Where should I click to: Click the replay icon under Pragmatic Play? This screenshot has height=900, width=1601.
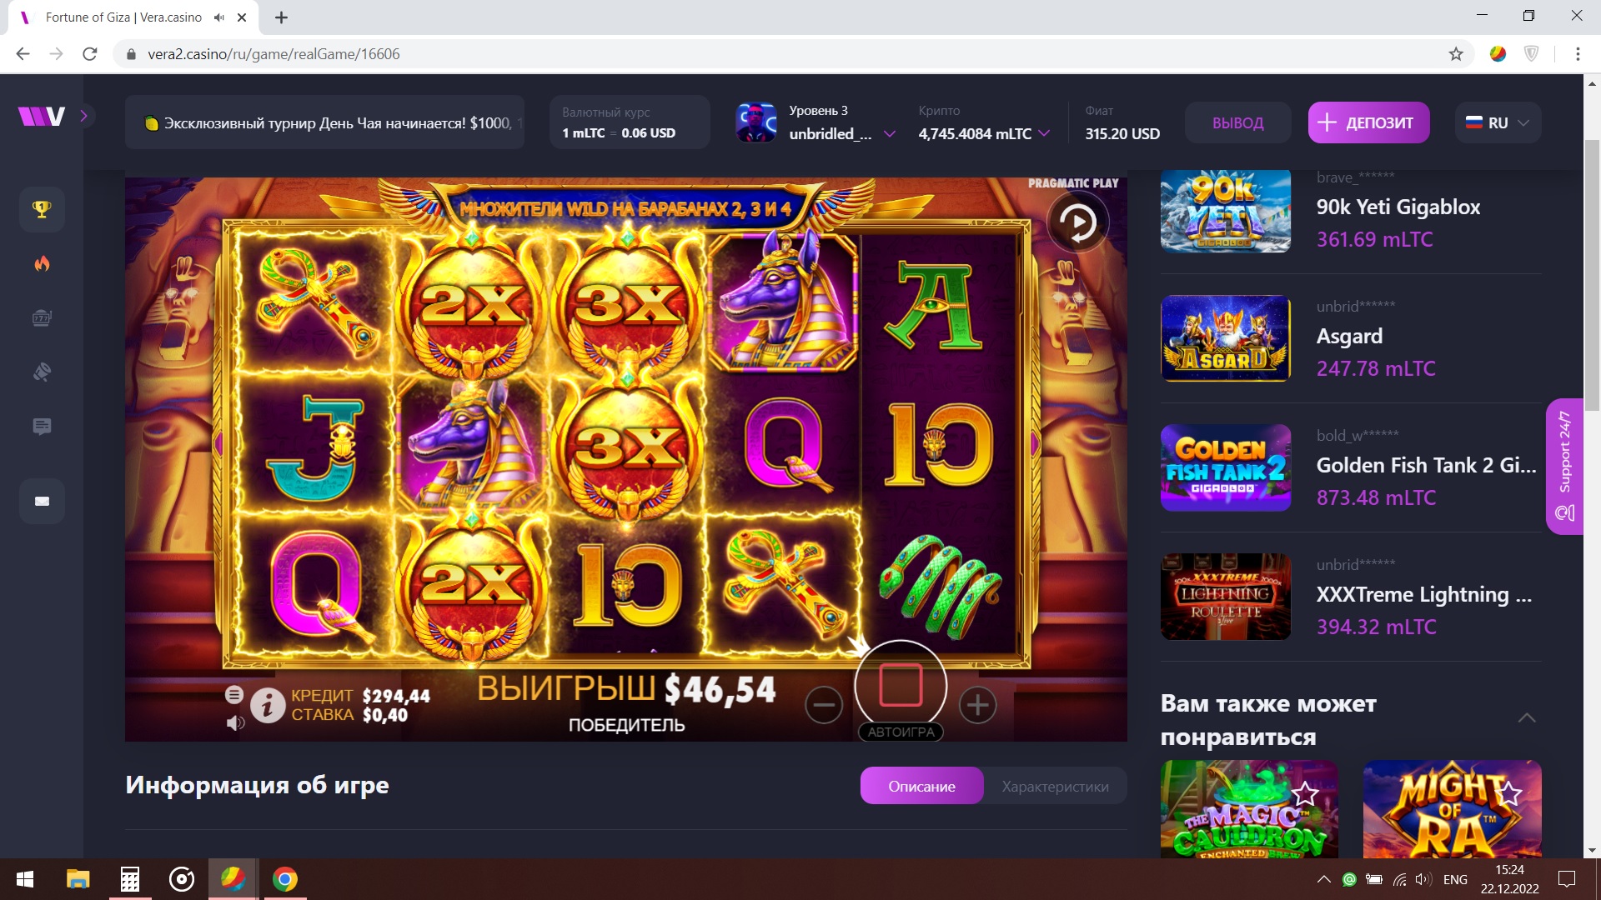click(x=1077, y=222)
